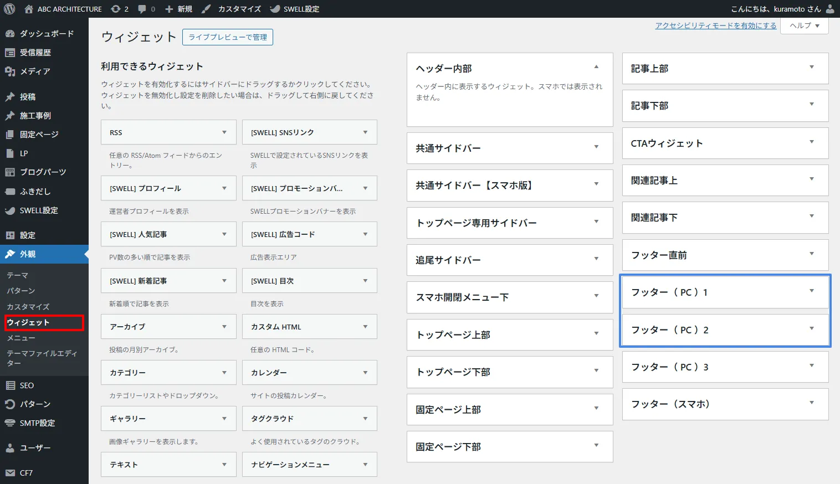Screen dimensions: 840x484
Task: Expand the 追尾サイドバー widget area
Action: click(596, 259)
